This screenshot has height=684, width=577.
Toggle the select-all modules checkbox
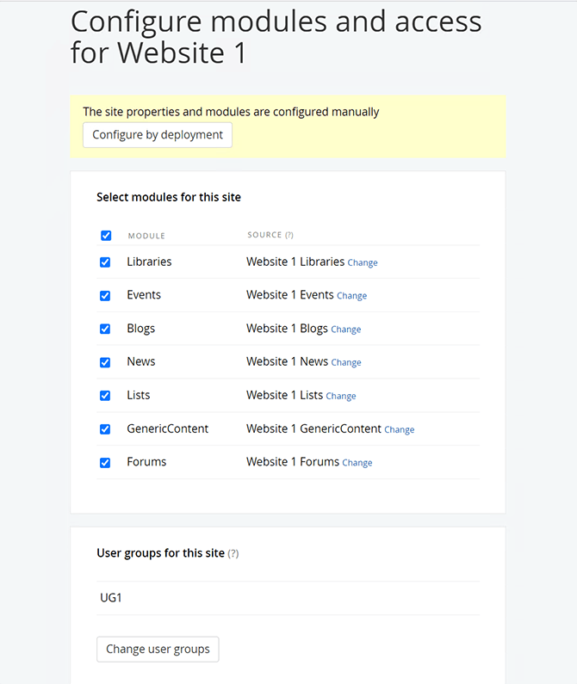click(106, 235)
